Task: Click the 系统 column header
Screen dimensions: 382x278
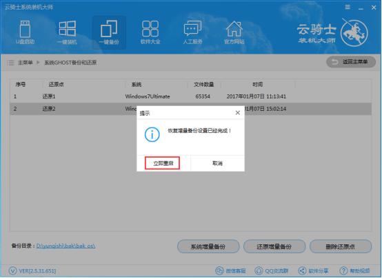Action: [137, 85]
